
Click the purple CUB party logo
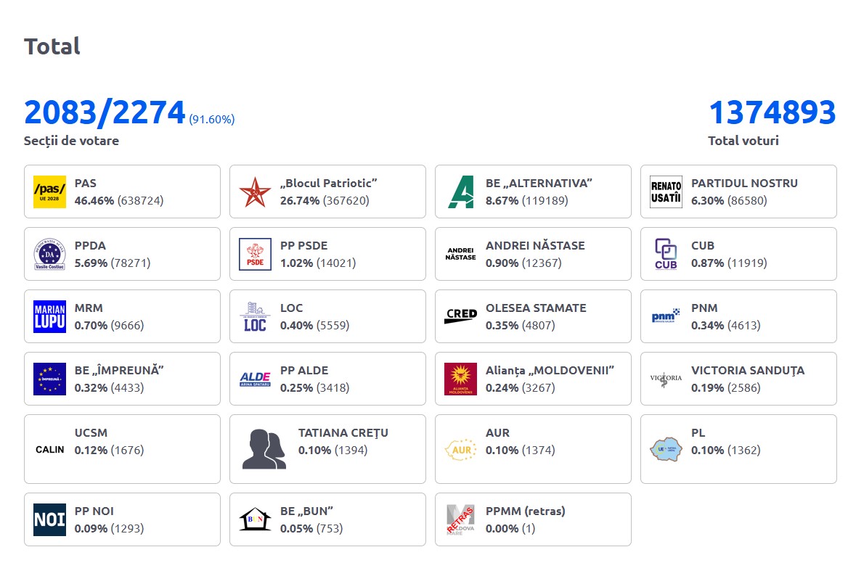pyautogui.click(x=666, y=254)
